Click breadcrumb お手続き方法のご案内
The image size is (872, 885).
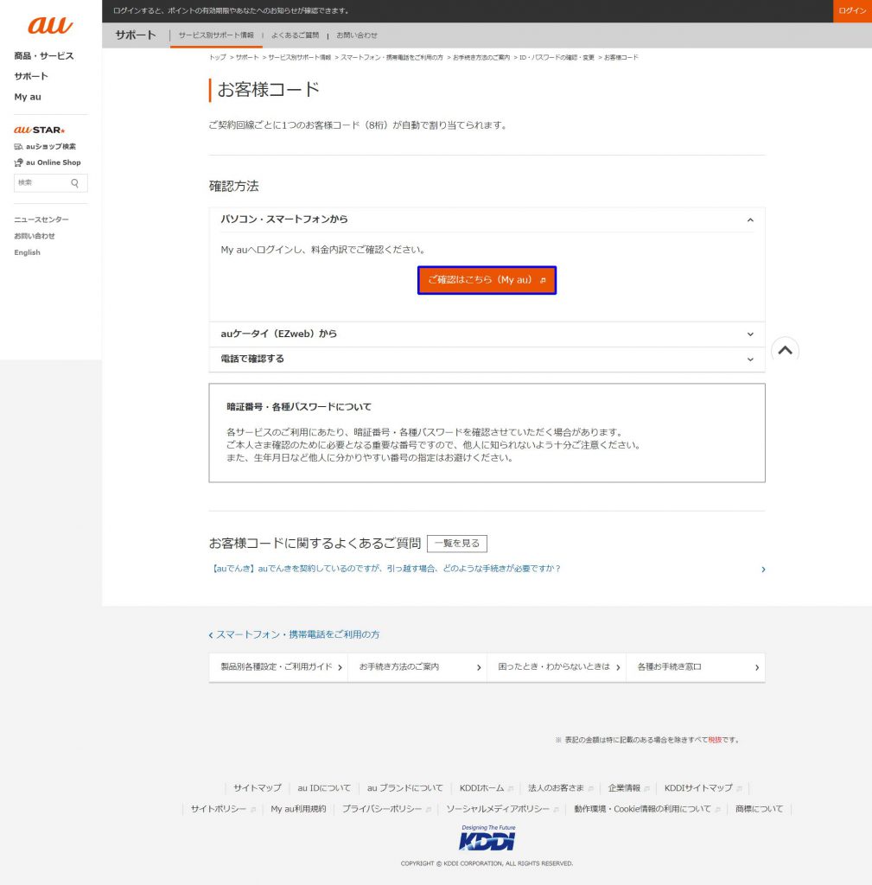481,58
